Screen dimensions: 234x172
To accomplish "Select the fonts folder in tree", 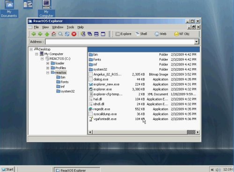I will [x=65, y=82].
